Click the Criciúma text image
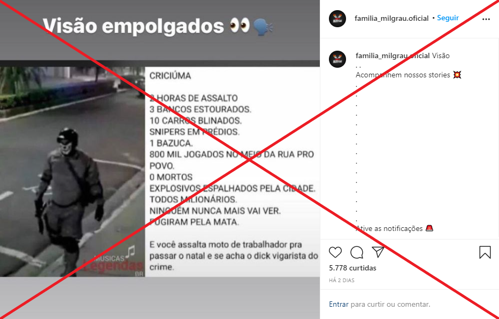The height and width of the screenshot is (319, 499). tap(232, 172)
